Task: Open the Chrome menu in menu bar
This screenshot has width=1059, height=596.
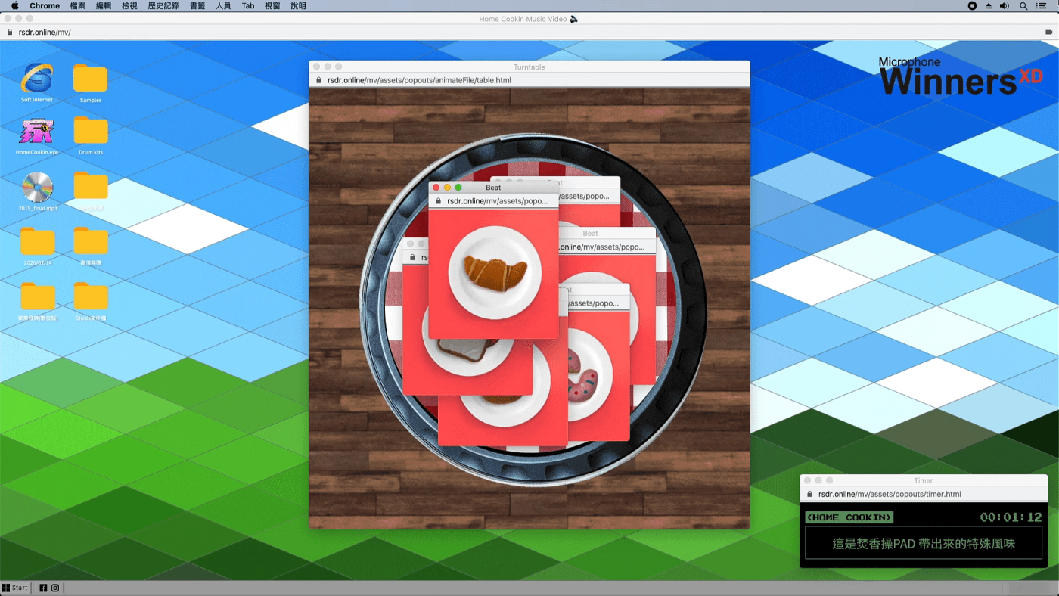Action: 45,5
